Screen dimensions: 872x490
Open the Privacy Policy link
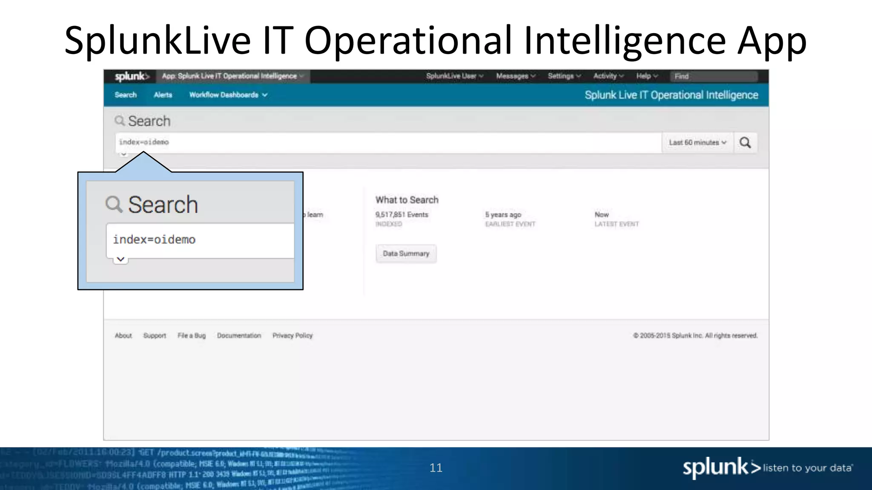293,336
